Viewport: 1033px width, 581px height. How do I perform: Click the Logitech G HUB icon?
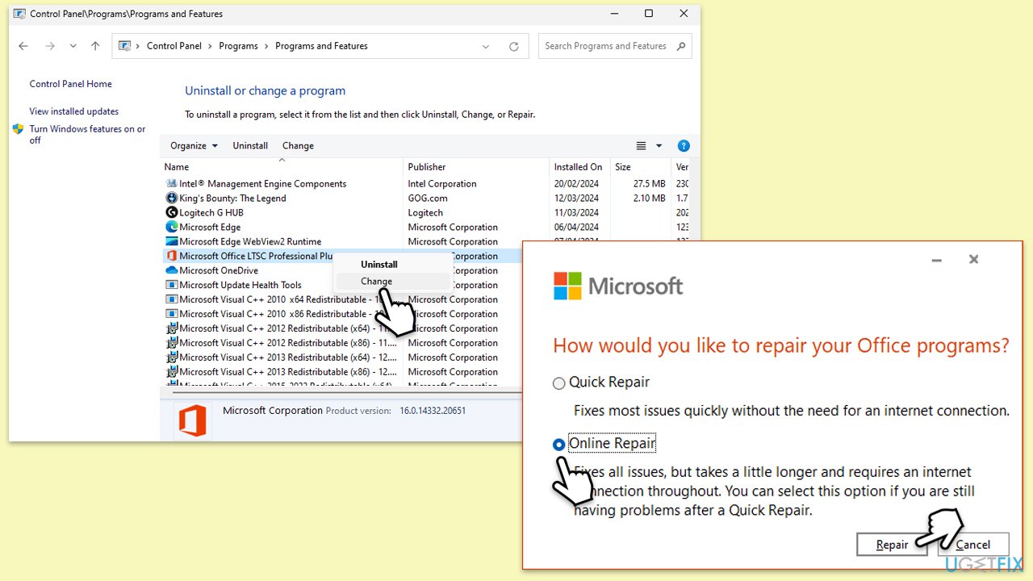171,213
